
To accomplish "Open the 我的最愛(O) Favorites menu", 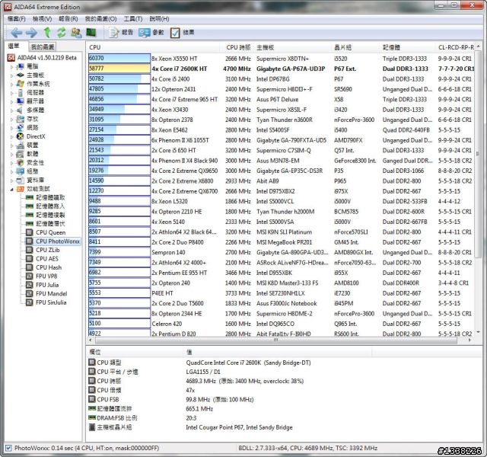I will coord(101,19).
